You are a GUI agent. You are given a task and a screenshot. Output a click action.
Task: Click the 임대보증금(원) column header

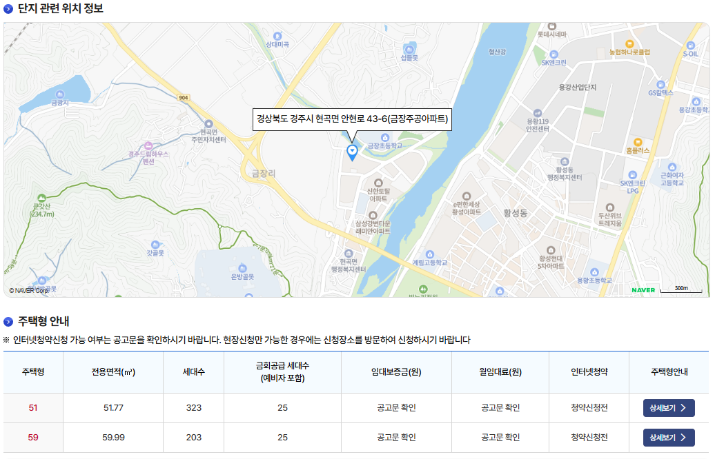tap(396, 372)
